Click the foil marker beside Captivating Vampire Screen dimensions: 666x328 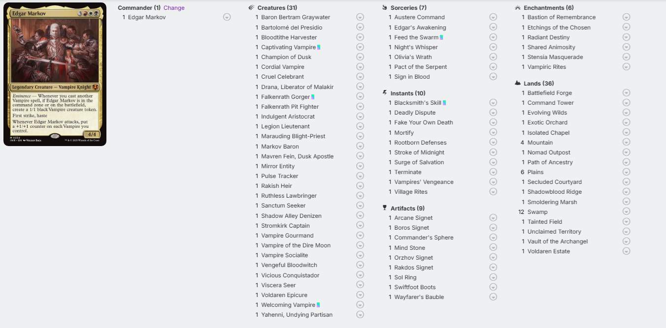point(319,47)
